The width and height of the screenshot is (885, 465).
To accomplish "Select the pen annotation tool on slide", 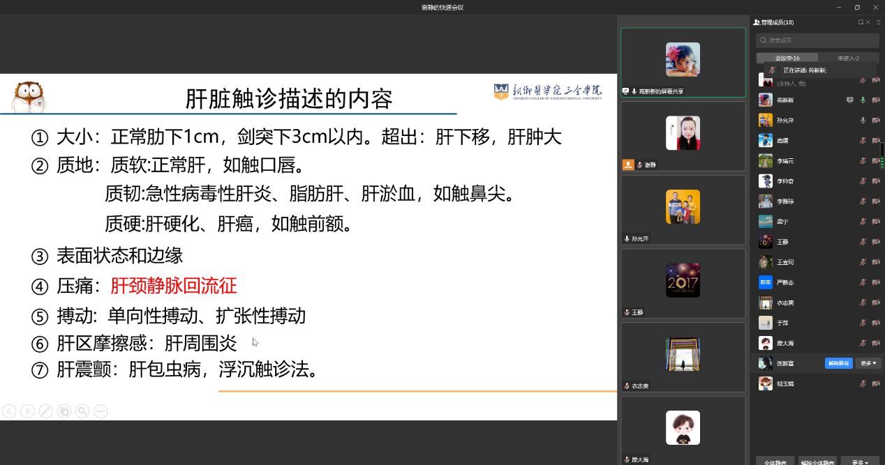I will coord(45,411).
